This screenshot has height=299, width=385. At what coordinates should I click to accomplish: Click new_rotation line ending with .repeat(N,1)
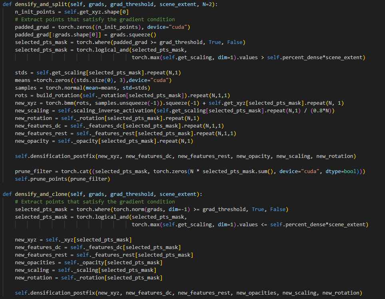(107, 118)
